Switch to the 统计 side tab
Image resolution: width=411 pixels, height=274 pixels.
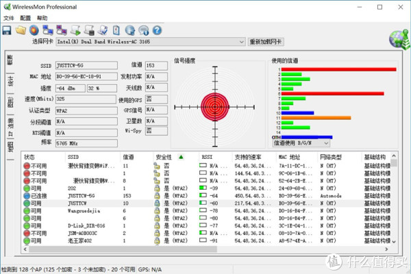(x=10, y=82)
